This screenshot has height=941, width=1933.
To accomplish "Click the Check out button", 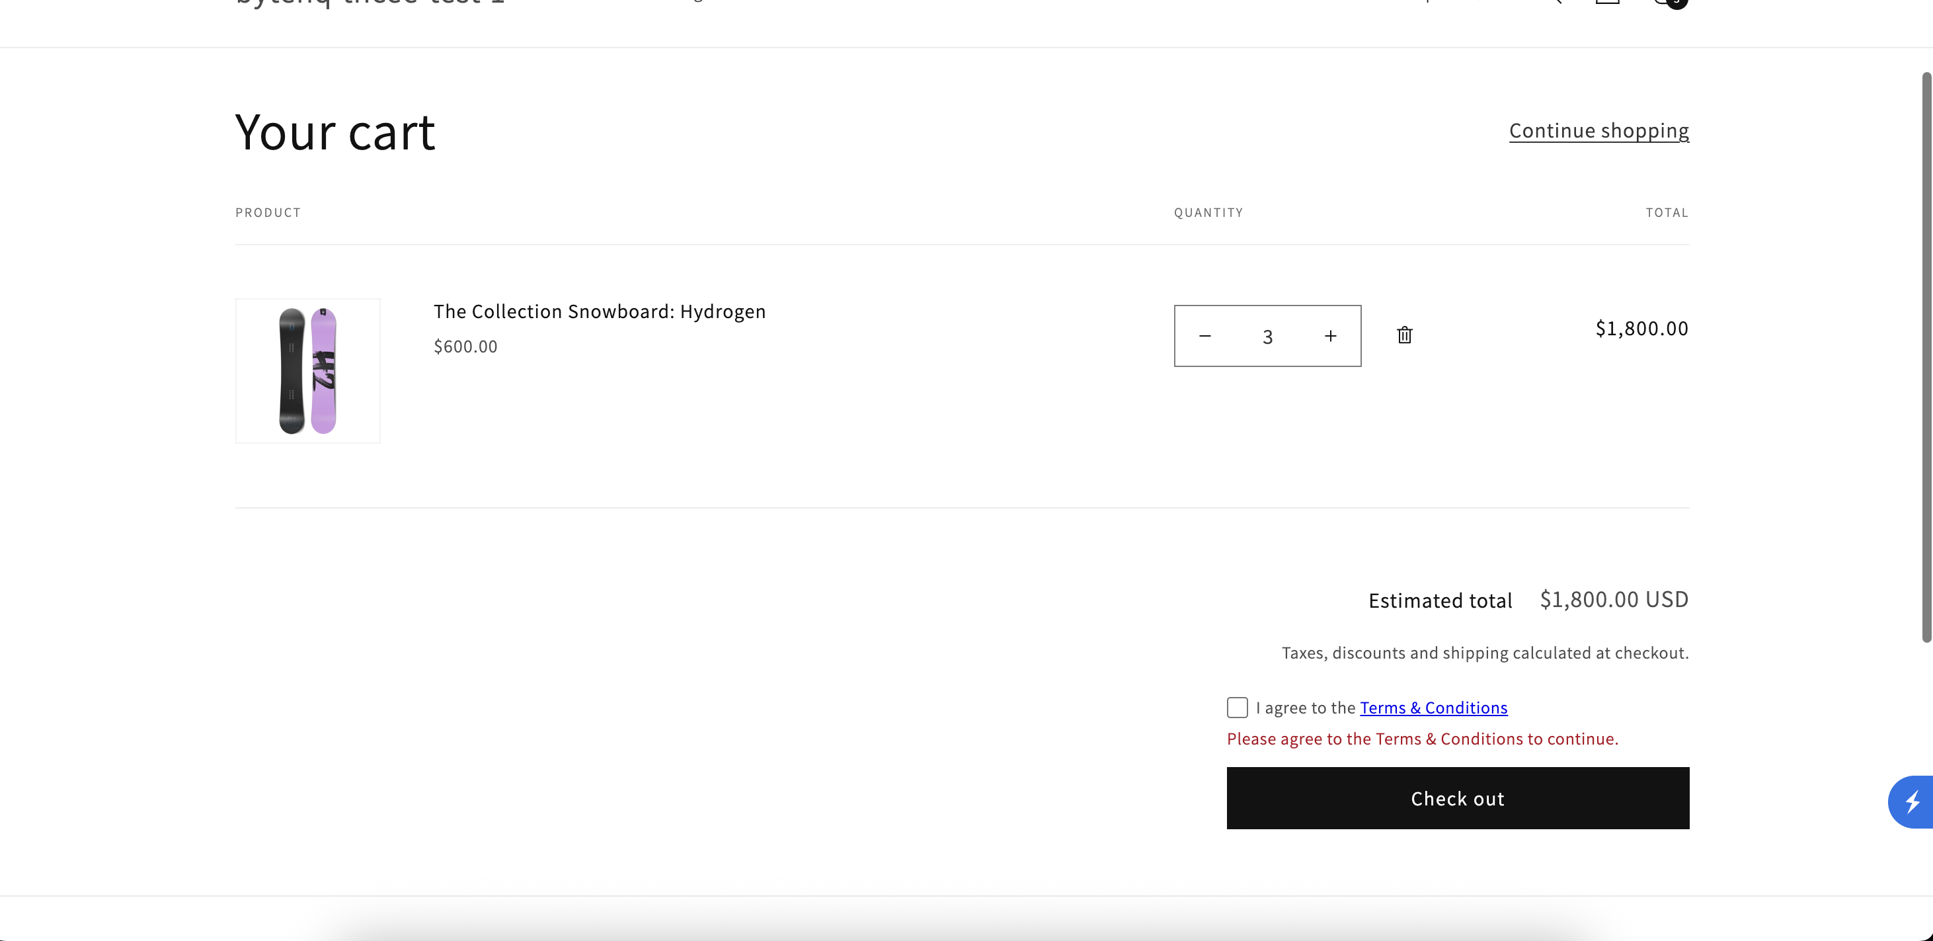I will coord(1457,798).
